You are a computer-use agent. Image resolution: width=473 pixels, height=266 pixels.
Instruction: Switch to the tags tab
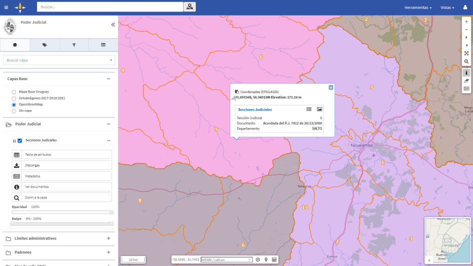click(45, 45)
